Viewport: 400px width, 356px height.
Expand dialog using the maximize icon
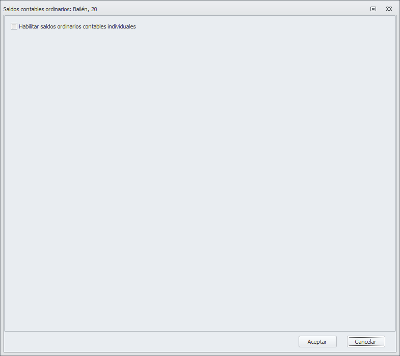[373, 9]
